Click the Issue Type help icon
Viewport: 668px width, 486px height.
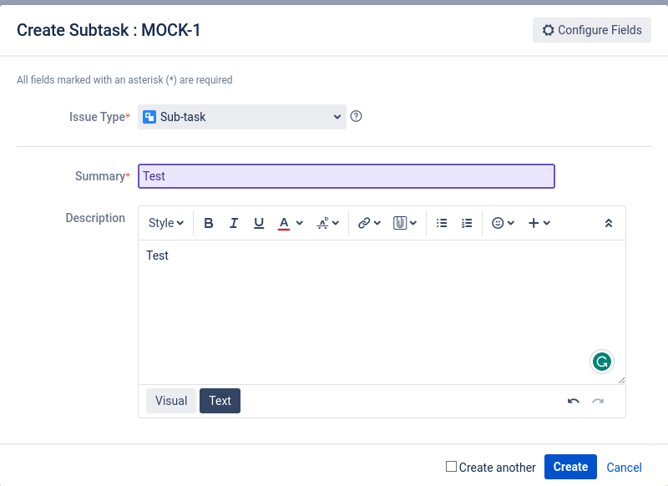357,116
